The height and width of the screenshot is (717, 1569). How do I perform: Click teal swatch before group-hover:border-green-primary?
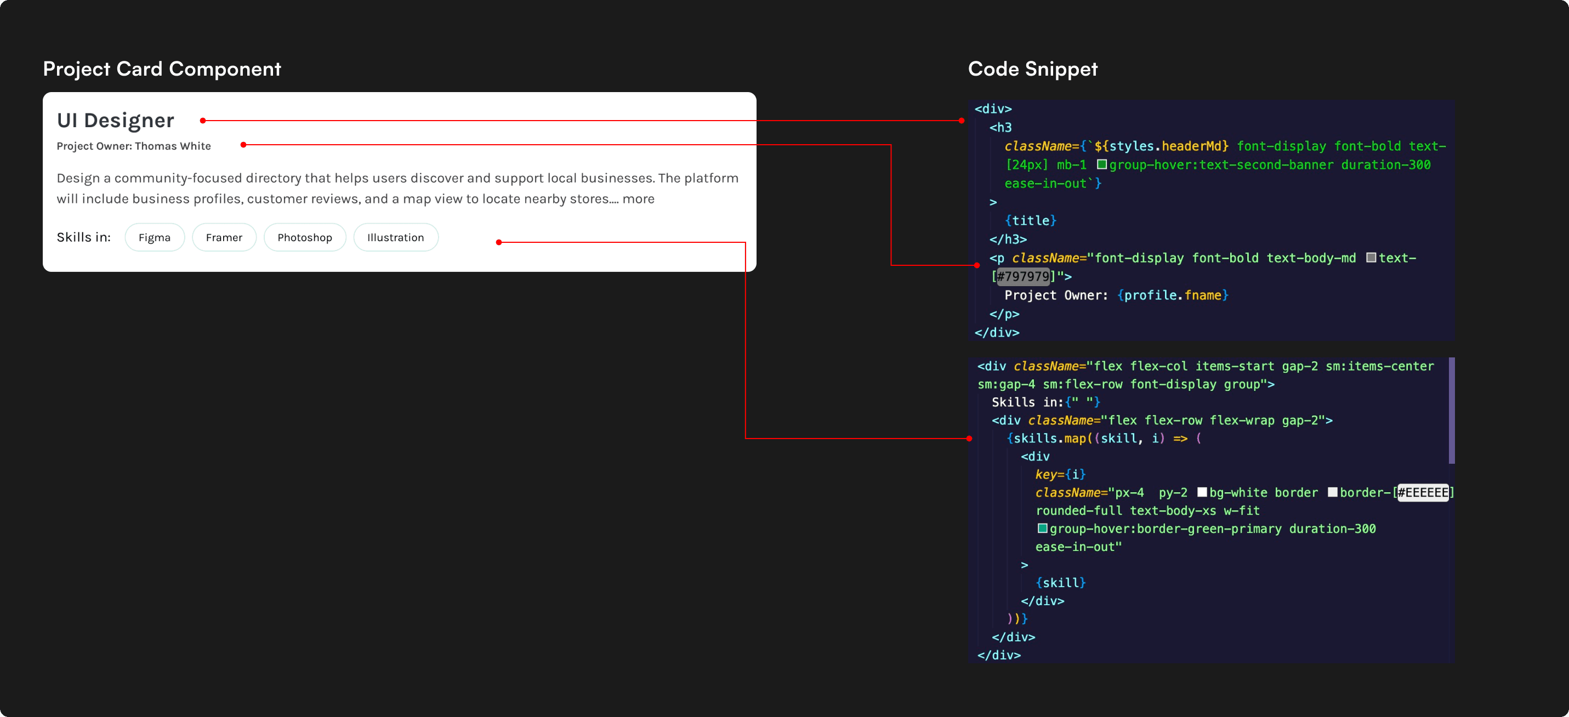[x=1042, y=528]
